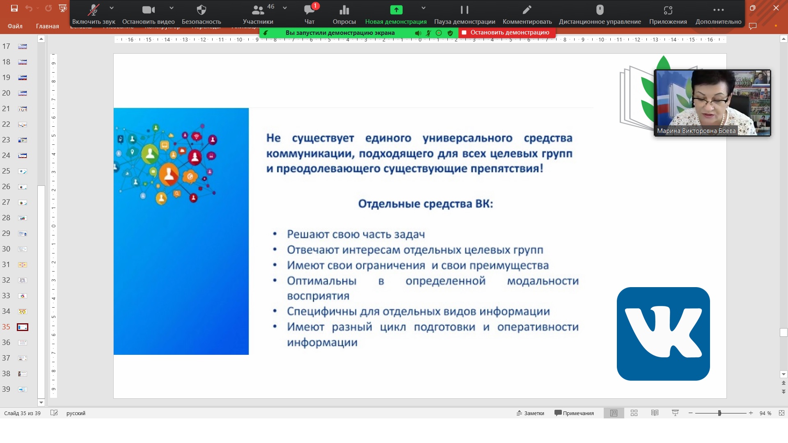
Task: Select slide 36 thumbnail
Action: coord(23,343)
